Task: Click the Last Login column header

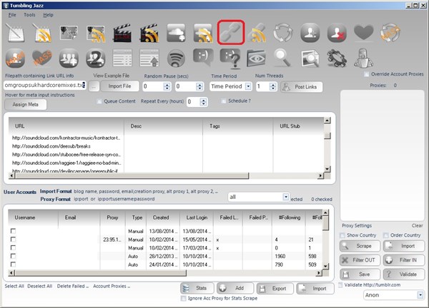Action: pyautogui.click(x=197, y=217)
